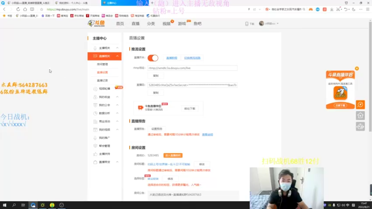Expand the 我的收益 sidebar section
The height and width of the screenshot is (209, 372).
pyautogui.click(x=117, y=97)
